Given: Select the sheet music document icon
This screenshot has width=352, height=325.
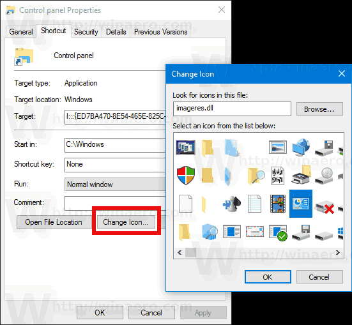Looking at the screenshot, I should 278,176.
